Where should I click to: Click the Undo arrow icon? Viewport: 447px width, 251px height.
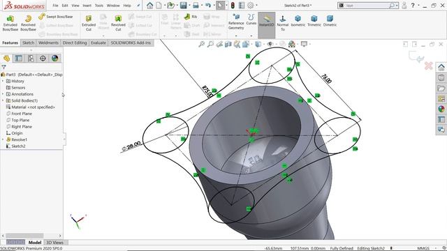pyautogui.click(x=208, y=5)
